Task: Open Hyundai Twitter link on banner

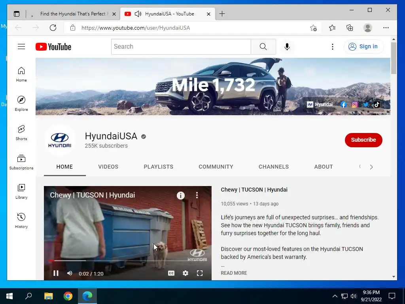Action: tap(366, 104)
